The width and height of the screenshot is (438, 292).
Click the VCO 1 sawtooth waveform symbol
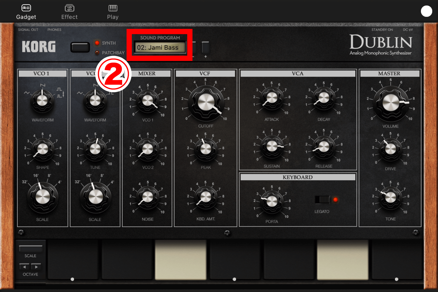[43, 85]
